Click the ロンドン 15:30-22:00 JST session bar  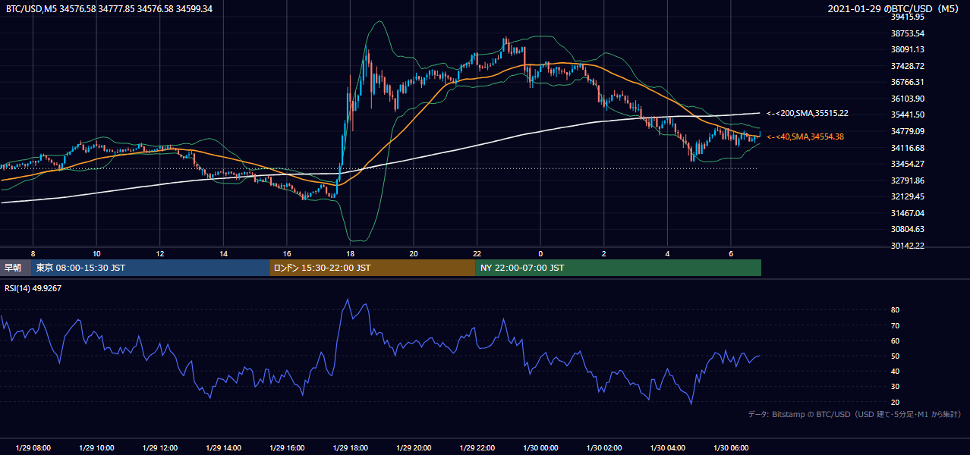pyautogui.click(x=373, y=268)
